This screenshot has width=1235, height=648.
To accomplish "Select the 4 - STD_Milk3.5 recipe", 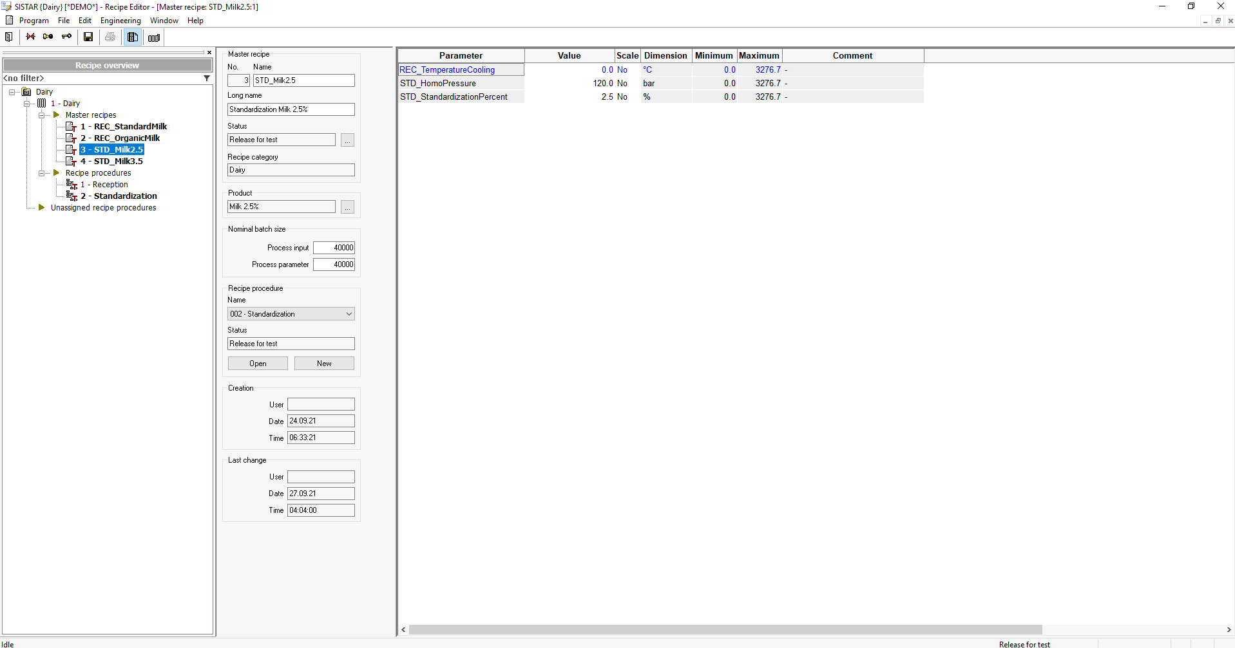I will tap(118, 162).
